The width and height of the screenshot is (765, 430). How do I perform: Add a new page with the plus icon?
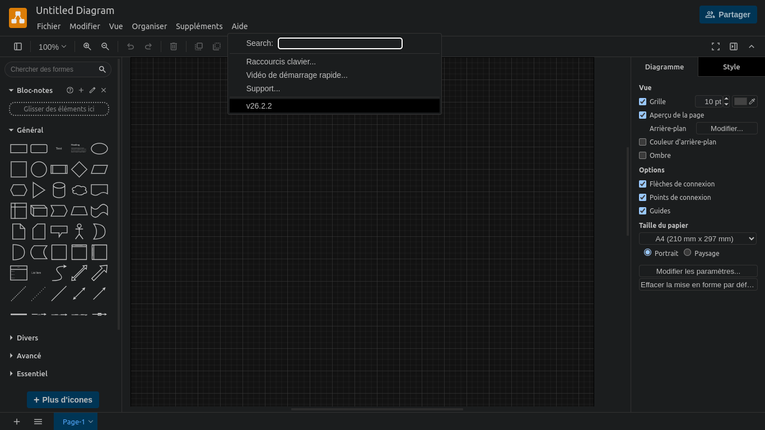(x=17, y=422)
